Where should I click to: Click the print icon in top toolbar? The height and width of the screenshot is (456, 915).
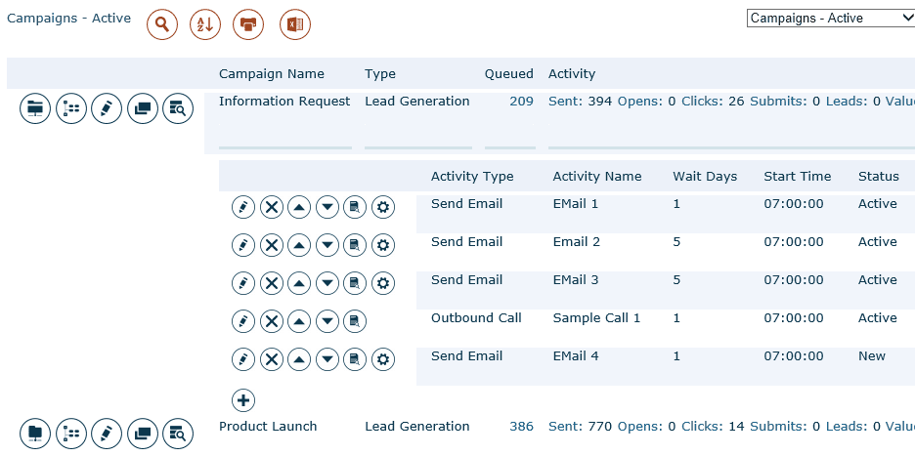point(248,24)
